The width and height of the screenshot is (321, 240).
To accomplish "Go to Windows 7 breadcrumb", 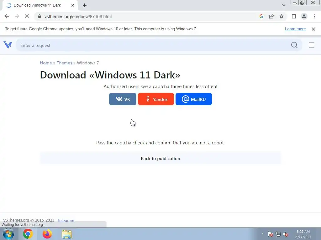I will click(x=88, y=63).
